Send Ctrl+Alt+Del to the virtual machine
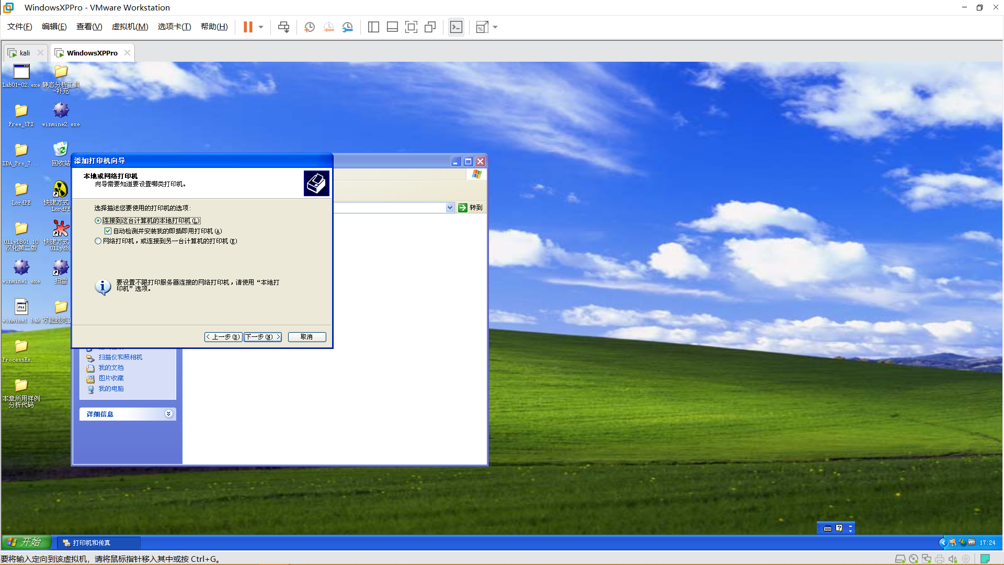Viewport: 1004px width, 565px height. (x=283, y=27)
